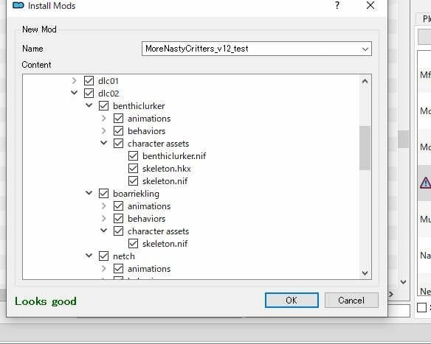Tick the checkbox in background window's bottom right

click(x=421, y=307)
